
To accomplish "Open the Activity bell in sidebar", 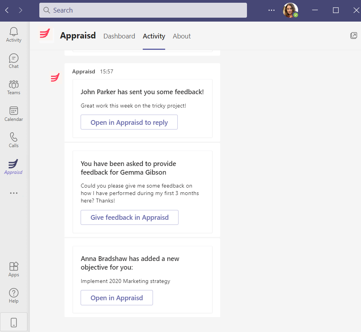I will pos(14,35).
